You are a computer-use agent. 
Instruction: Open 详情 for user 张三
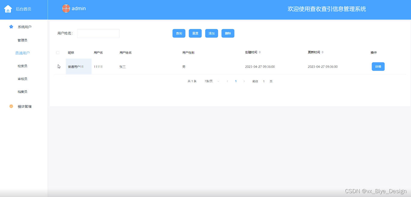pyautogui.click(x=378, y=67)
